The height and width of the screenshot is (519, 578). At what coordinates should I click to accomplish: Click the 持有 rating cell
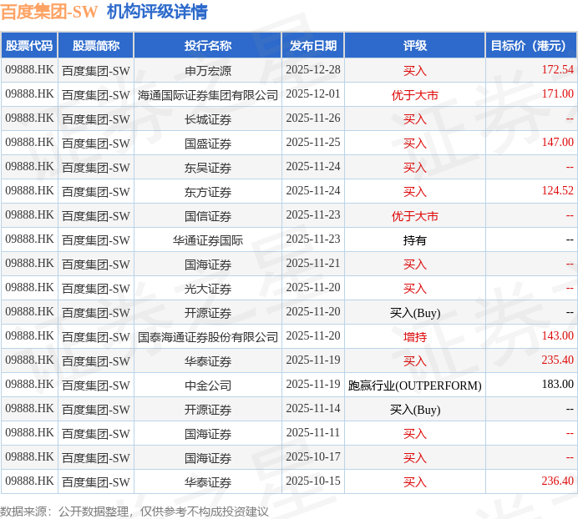point(414,240)
